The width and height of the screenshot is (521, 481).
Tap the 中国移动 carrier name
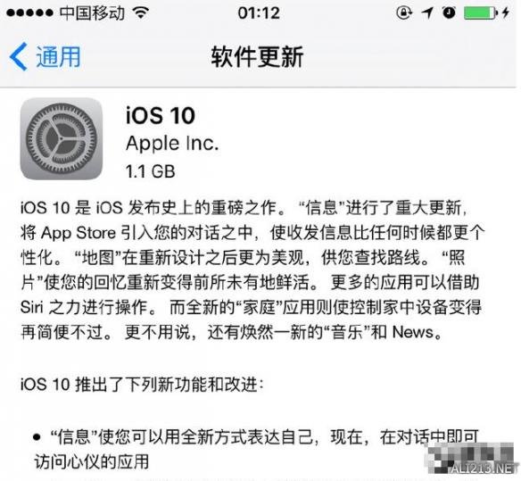[92, 13]
